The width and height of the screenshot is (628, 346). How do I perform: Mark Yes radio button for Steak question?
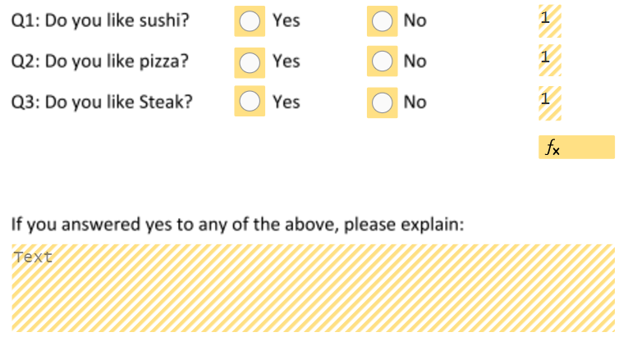coord(250,102)
